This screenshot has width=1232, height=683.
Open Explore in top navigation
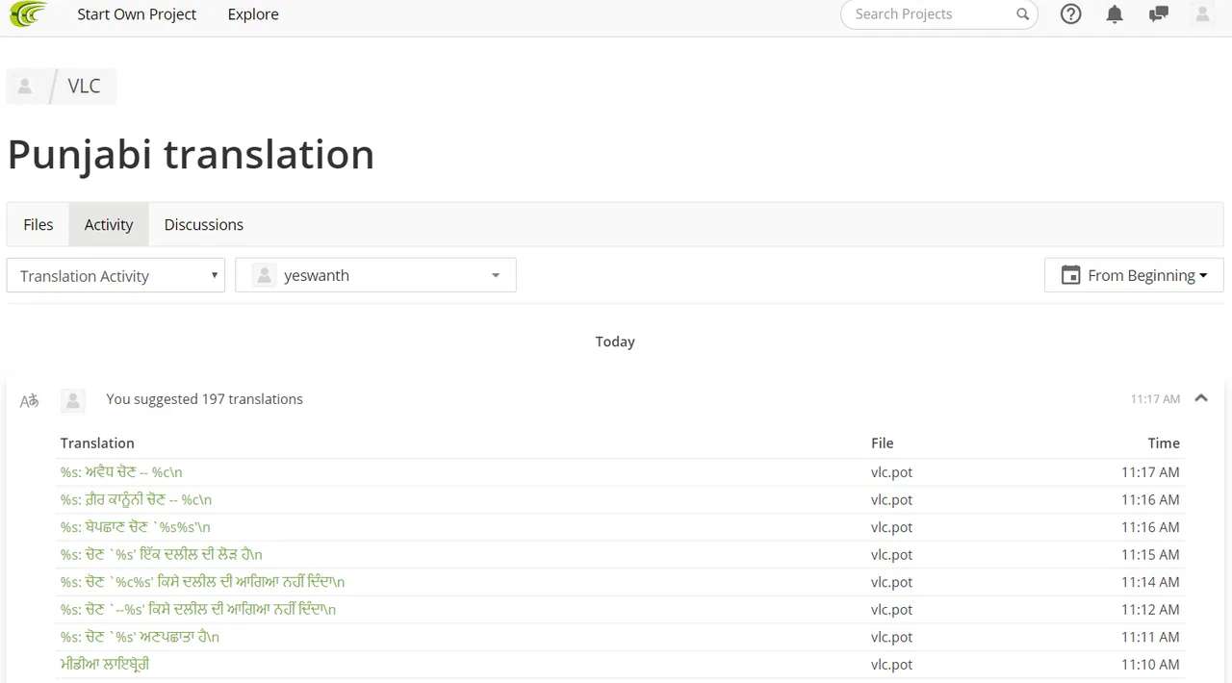click(253, 14)
